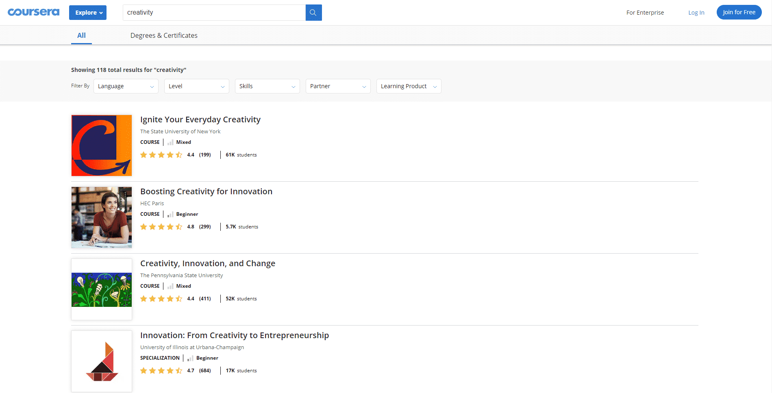The height and width of the screenshot is (393, 772).
Task: Open Creativity, Innovation, and Change course
Action: (x=208, y=263)
